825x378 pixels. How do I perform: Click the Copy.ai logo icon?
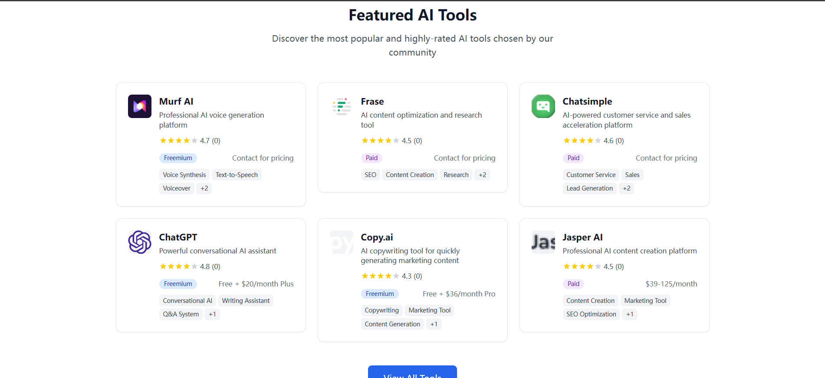pyautogui.click(x=342, y=242)
